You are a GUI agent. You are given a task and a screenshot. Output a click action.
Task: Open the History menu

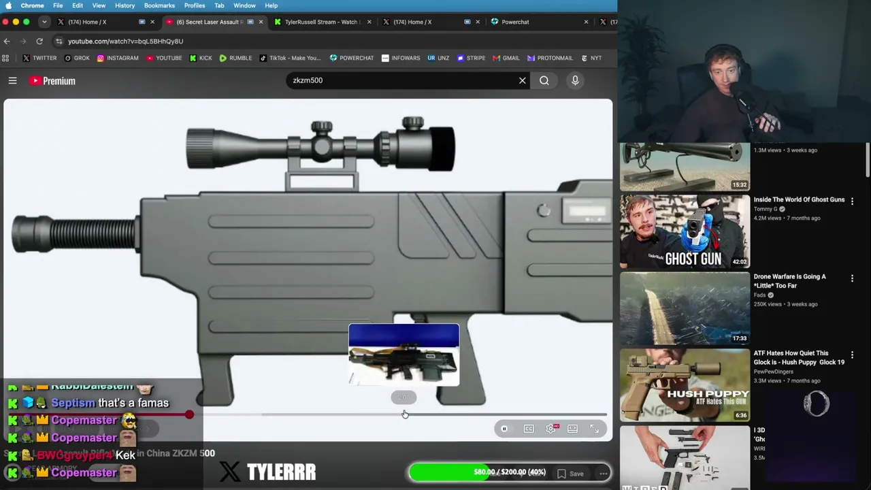[x=125, y=5]
